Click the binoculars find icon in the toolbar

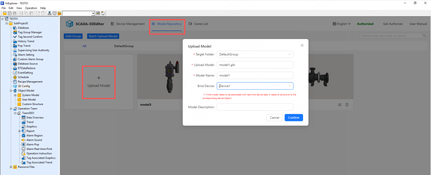tap(98, 13)
